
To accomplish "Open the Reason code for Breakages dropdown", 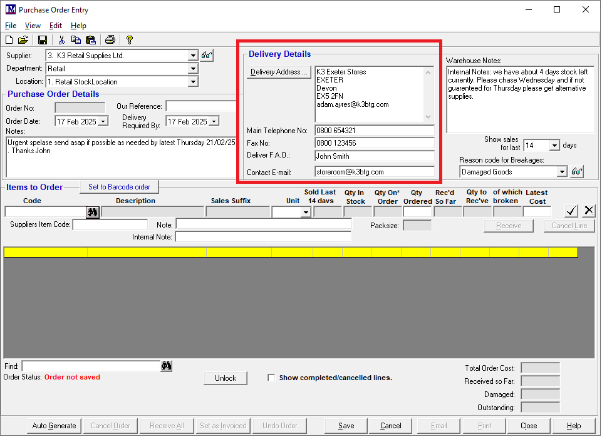I will (x=562, y=172).
